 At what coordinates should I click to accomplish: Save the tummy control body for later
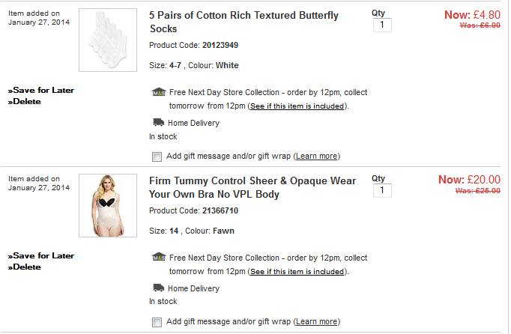click(41, 255)
